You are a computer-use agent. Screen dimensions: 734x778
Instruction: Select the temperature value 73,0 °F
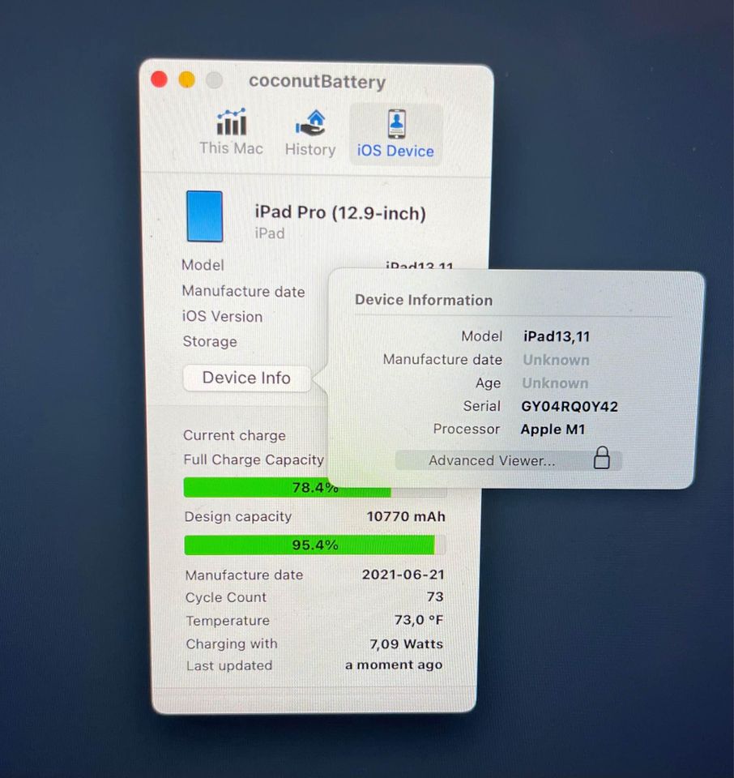(x=419, y=620)
